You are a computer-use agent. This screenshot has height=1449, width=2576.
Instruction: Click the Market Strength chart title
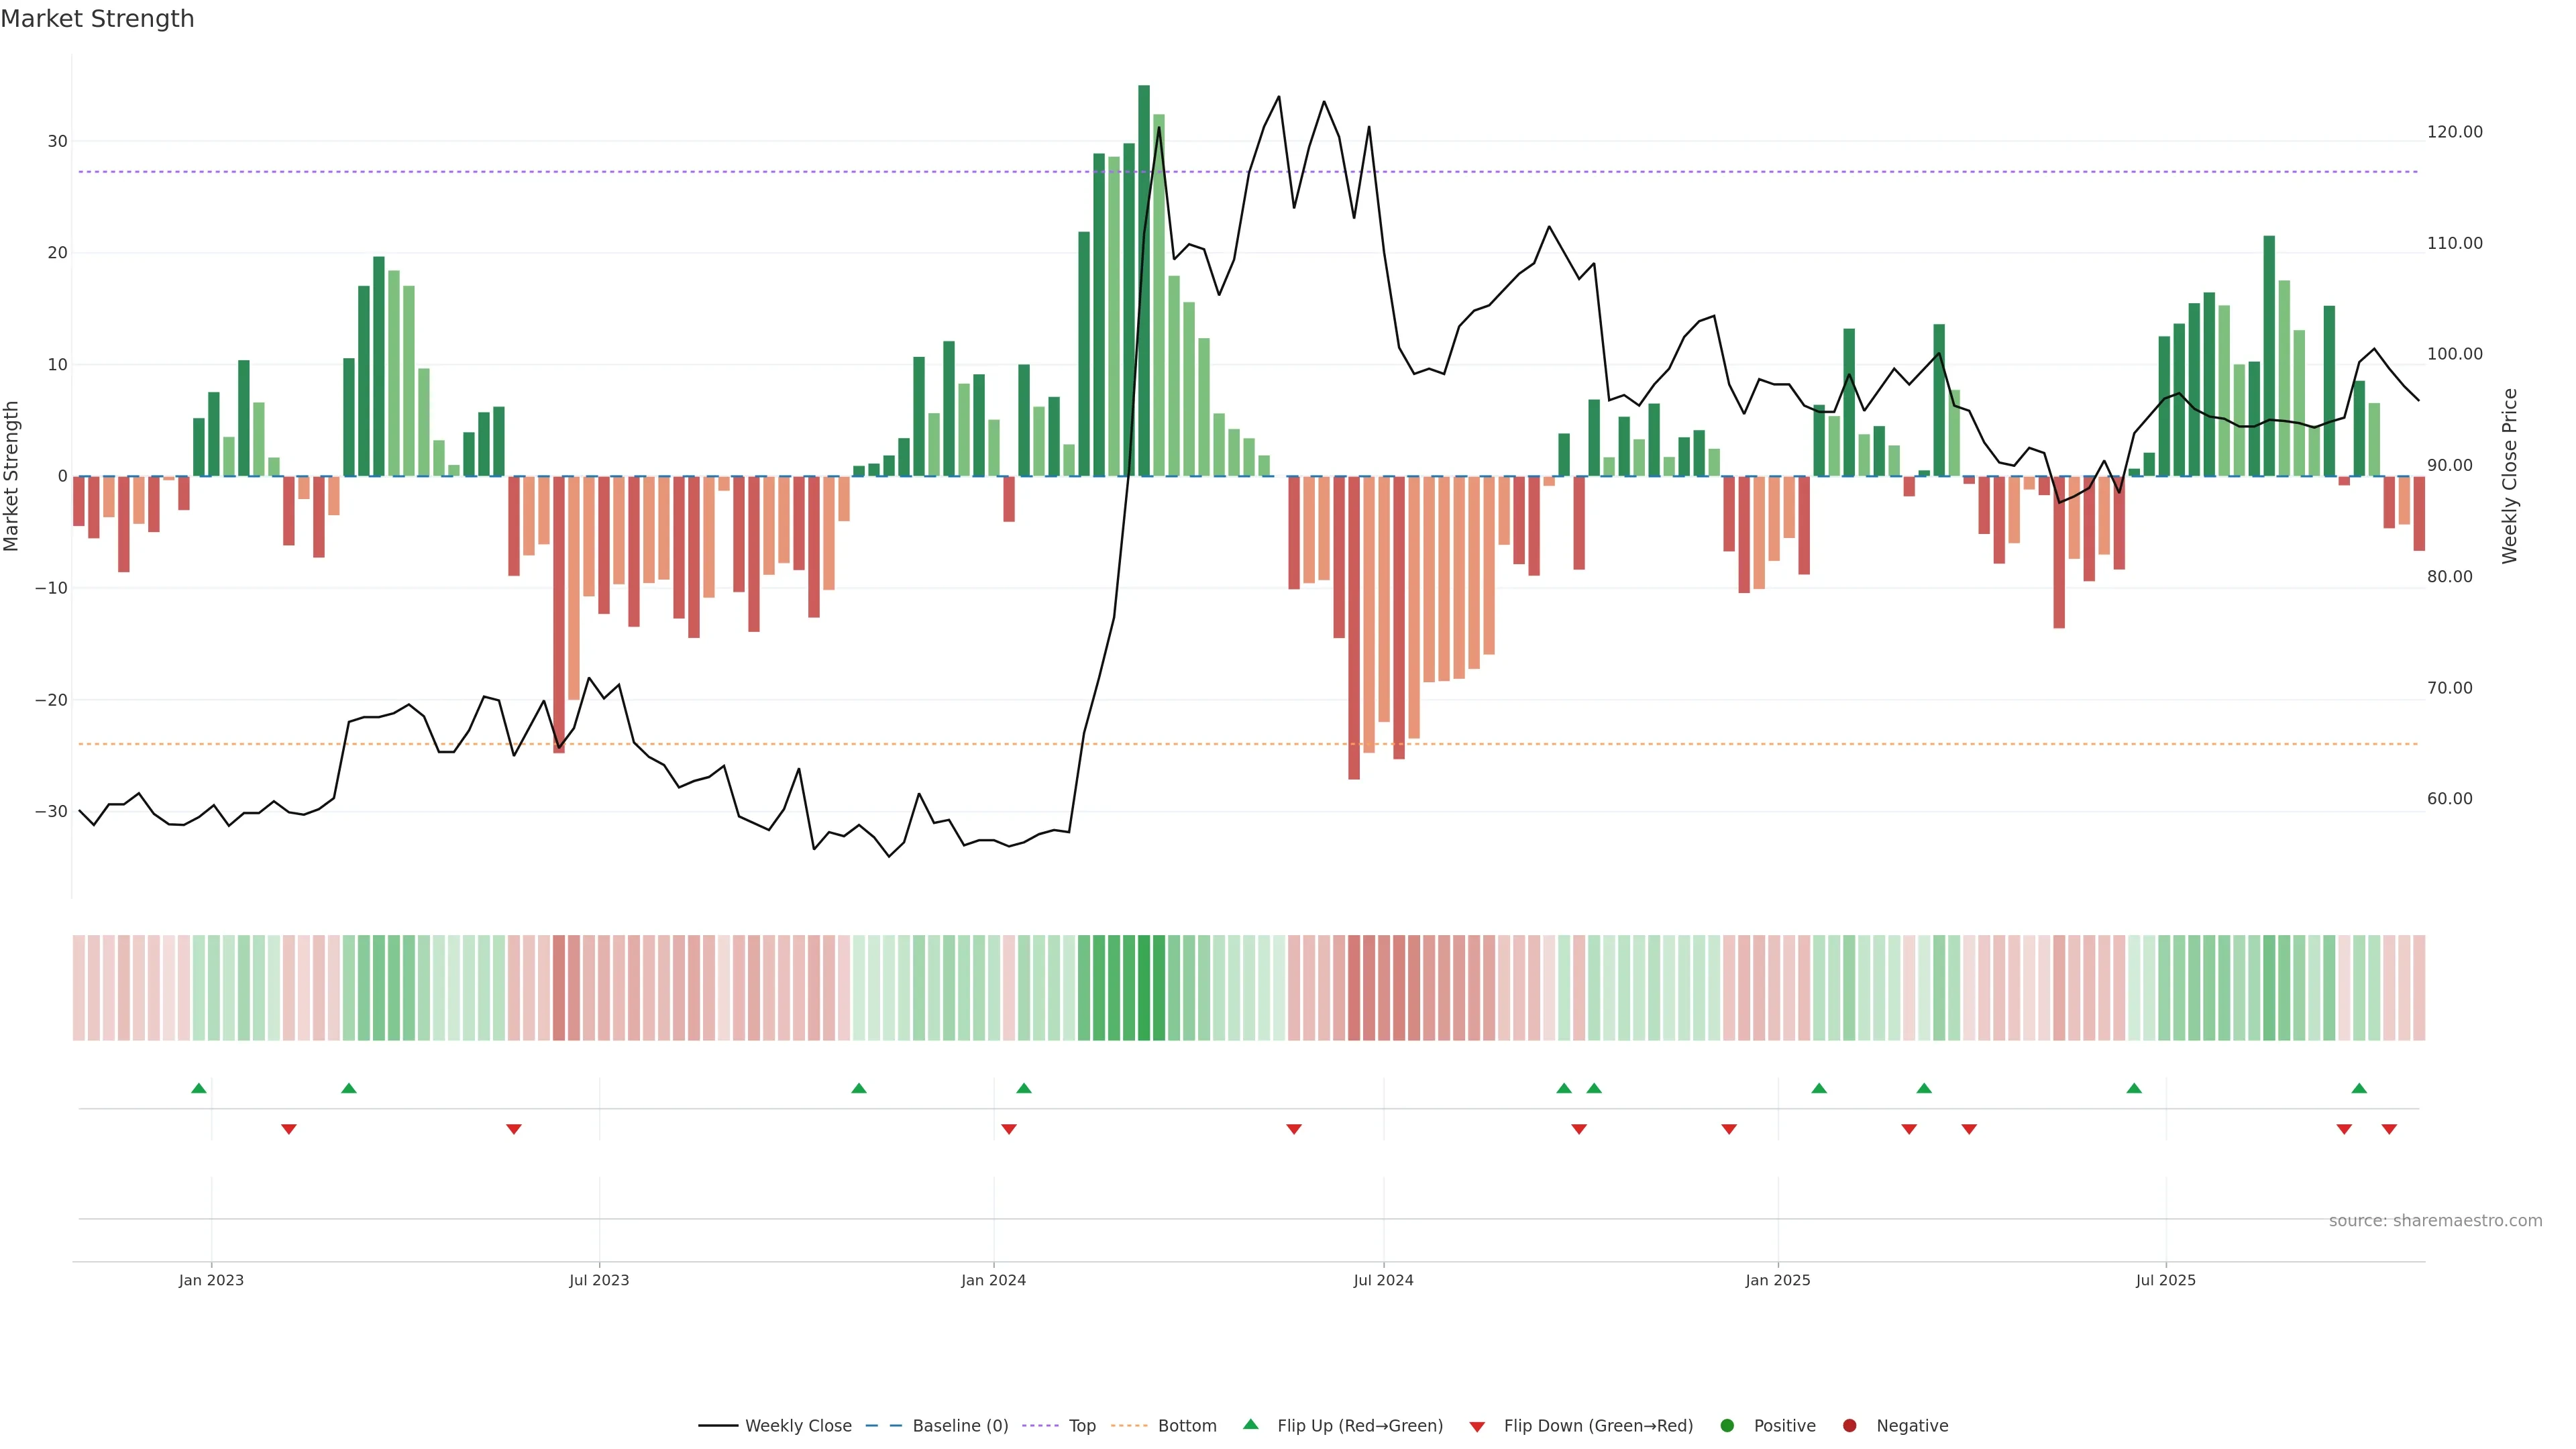coord(98,19)
